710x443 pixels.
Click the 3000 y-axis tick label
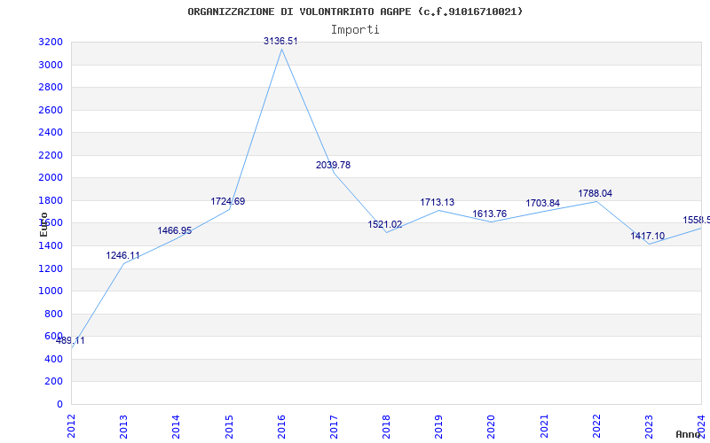coord(51,65)
